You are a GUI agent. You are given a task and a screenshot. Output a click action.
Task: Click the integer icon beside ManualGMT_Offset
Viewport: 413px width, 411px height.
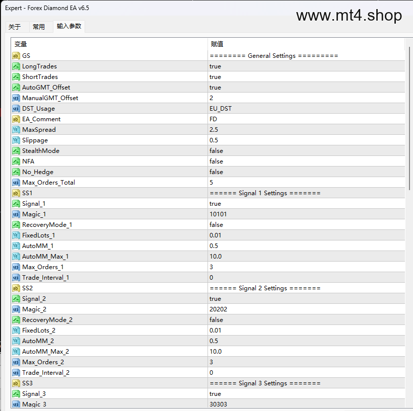click(x=16, y=98)
